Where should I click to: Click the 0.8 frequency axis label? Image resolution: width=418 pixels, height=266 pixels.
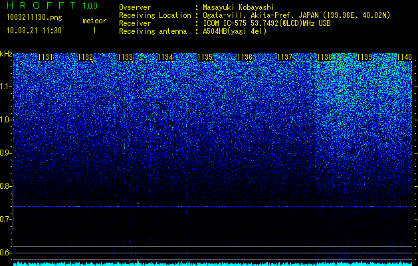pos(5,186)
